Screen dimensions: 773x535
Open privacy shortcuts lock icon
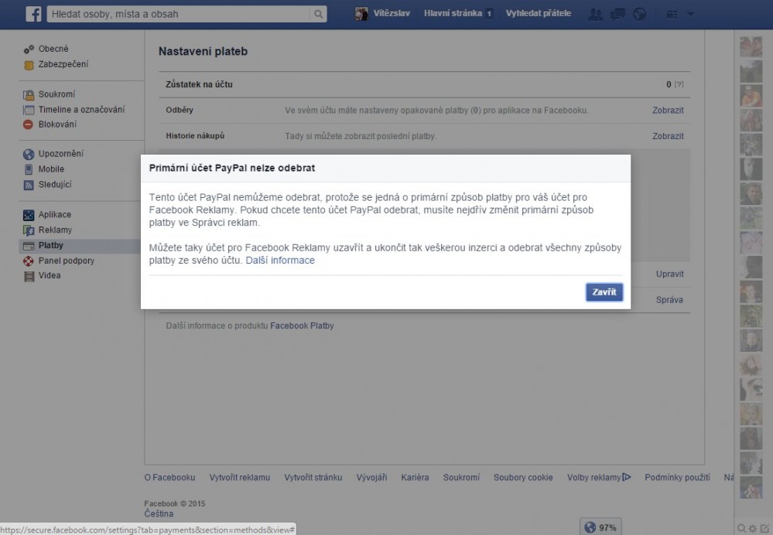click(671, 14)
